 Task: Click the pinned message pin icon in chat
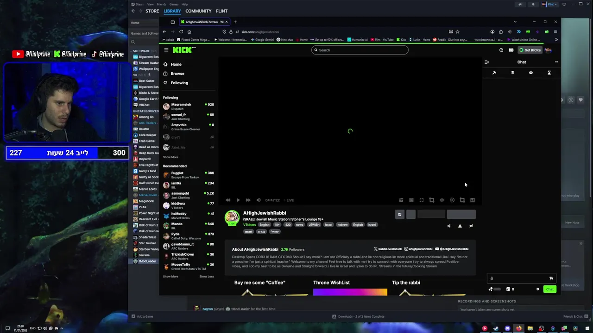pyautogui.click(x=494, y=73)
